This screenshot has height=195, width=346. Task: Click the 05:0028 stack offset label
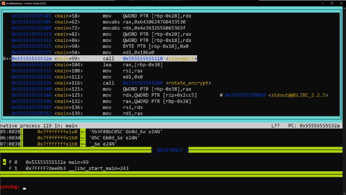[x=10, y=132]
